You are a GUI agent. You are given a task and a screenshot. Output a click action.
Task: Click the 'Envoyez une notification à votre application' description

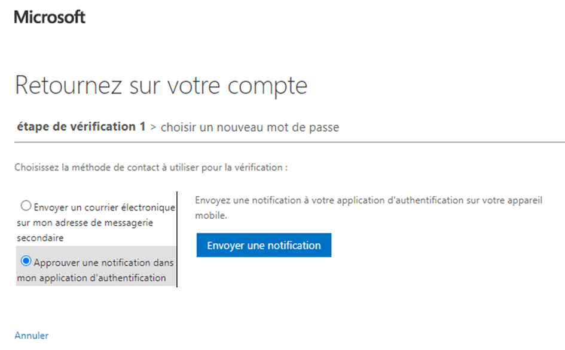click(x=369, y=207)
